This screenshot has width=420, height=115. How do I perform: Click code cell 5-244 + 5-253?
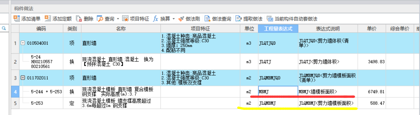click(x=41, y=92)
